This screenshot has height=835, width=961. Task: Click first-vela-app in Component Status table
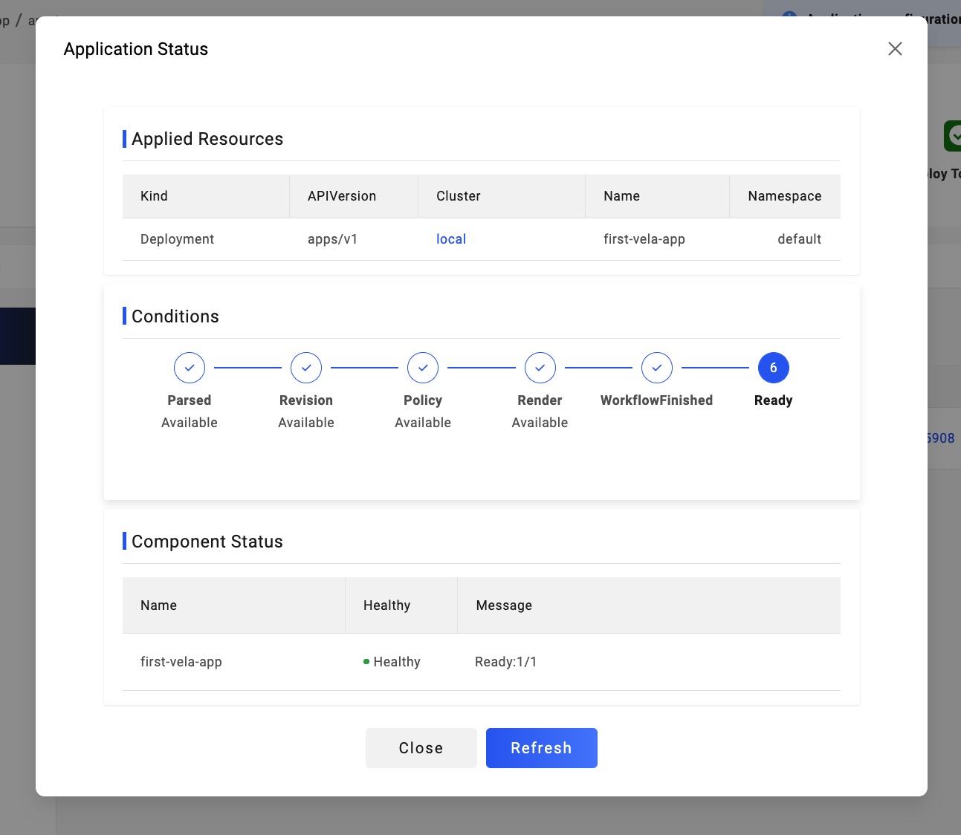coord(181,662)
